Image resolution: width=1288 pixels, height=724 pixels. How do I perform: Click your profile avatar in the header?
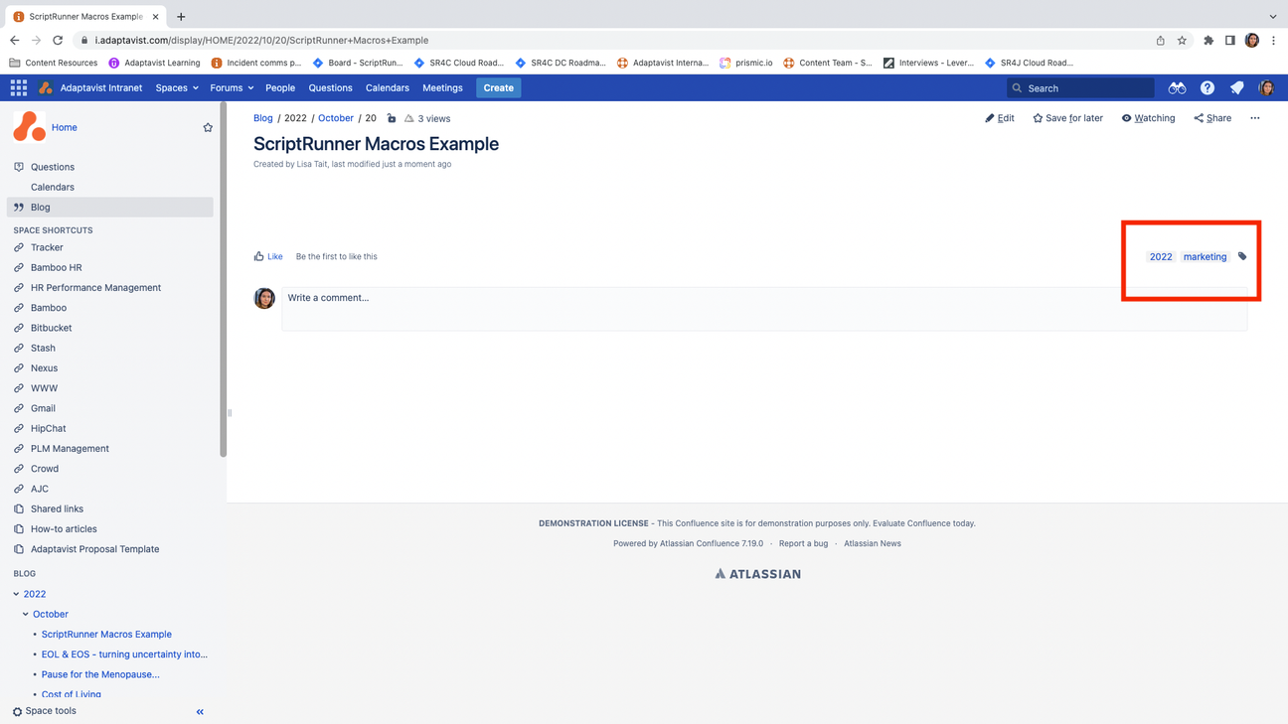tap(1265, 87)
